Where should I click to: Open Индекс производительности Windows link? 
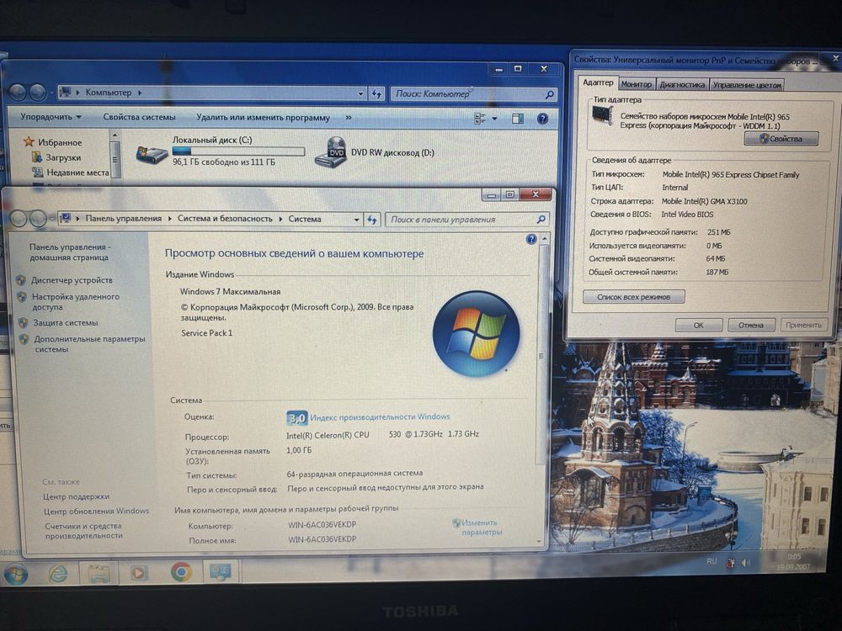point(380,417)
